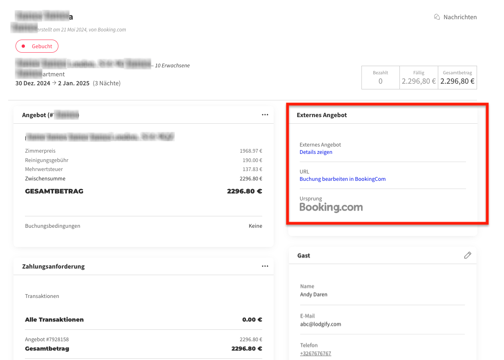The width and height of the screenshot is (504, 360).
Task: Show external offer via Details zeigen
Action: click(x=316, y=152)
